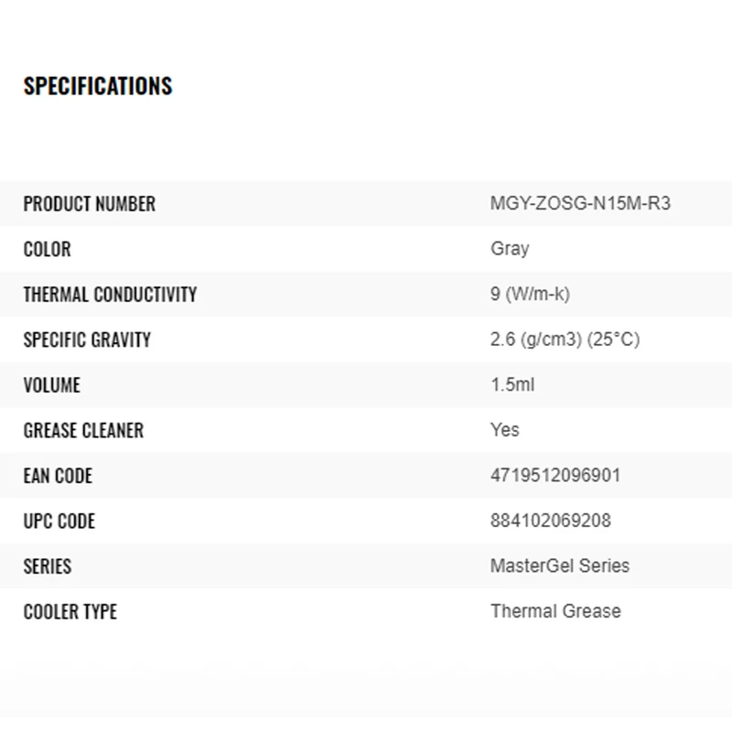Click the SERIES row label

tap(48, 566)
